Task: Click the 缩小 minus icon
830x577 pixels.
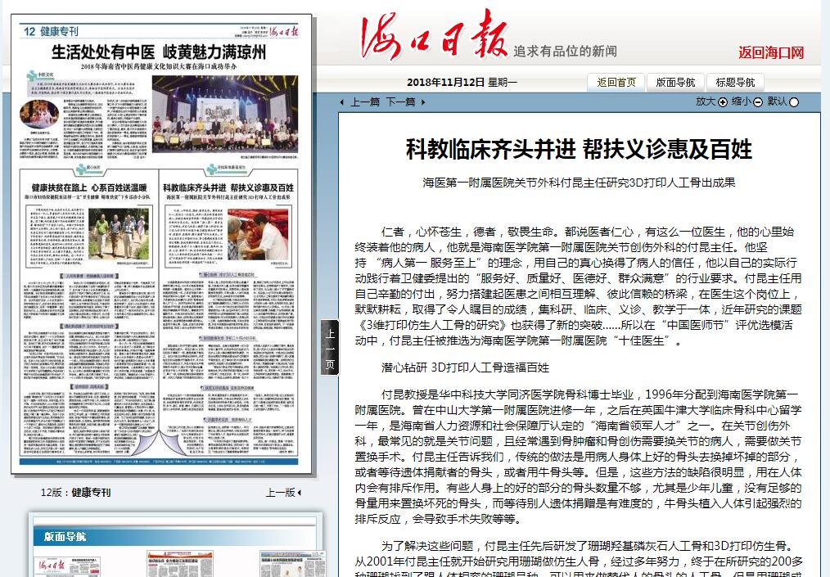Action: click(x=758, y=102)
